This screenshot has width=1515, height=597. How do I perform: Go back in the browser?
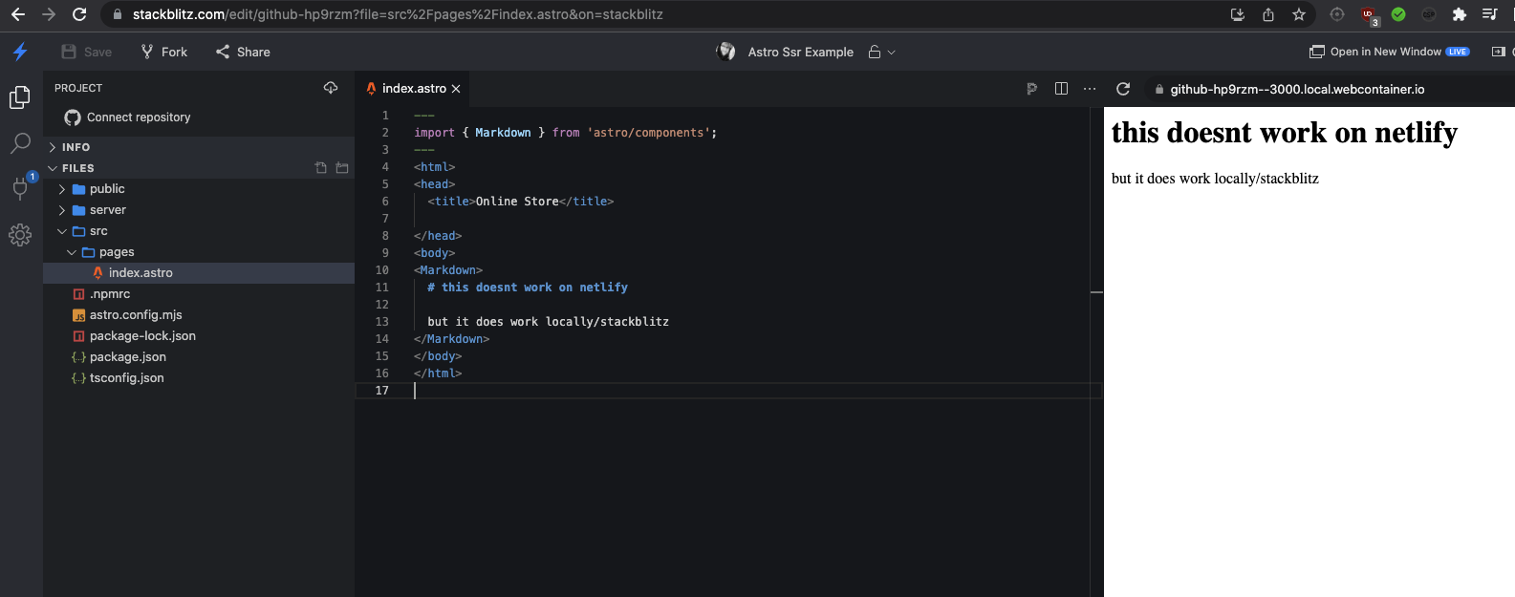(x=17, y=14)
